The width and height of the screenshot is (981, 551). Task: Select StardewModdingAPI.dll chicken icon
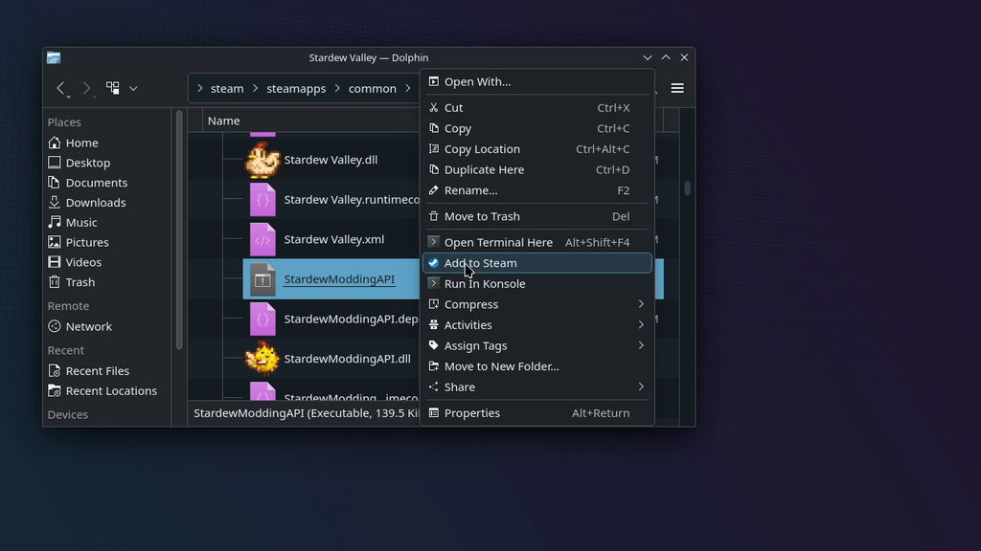click(x=262, y=359)
